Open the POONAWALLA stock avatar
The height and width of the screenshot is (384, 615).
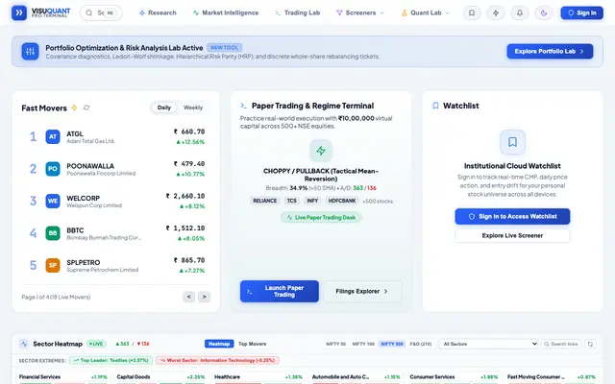[53, 169]
